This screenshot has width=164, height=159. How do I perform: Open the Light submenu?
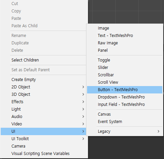(x=44, y=109)
